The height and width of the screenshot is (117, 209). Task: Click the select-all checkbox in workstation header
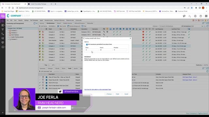click(x=46, y=29)
